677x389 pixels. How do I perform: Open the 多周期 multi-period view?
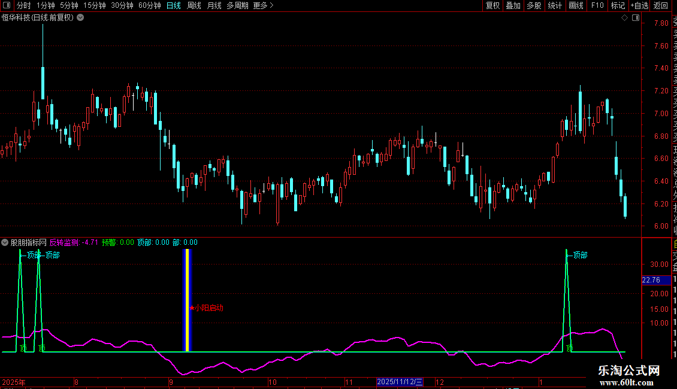coord(237,5)
